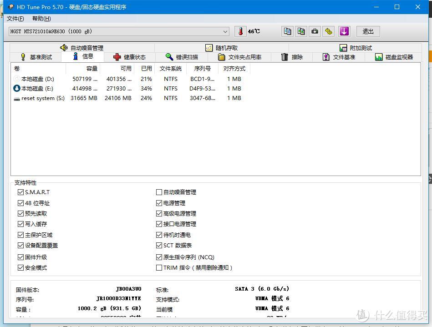
Task: Toggle the 设备配置覆盖 checkbox
Action: click(x=20, y=245)
